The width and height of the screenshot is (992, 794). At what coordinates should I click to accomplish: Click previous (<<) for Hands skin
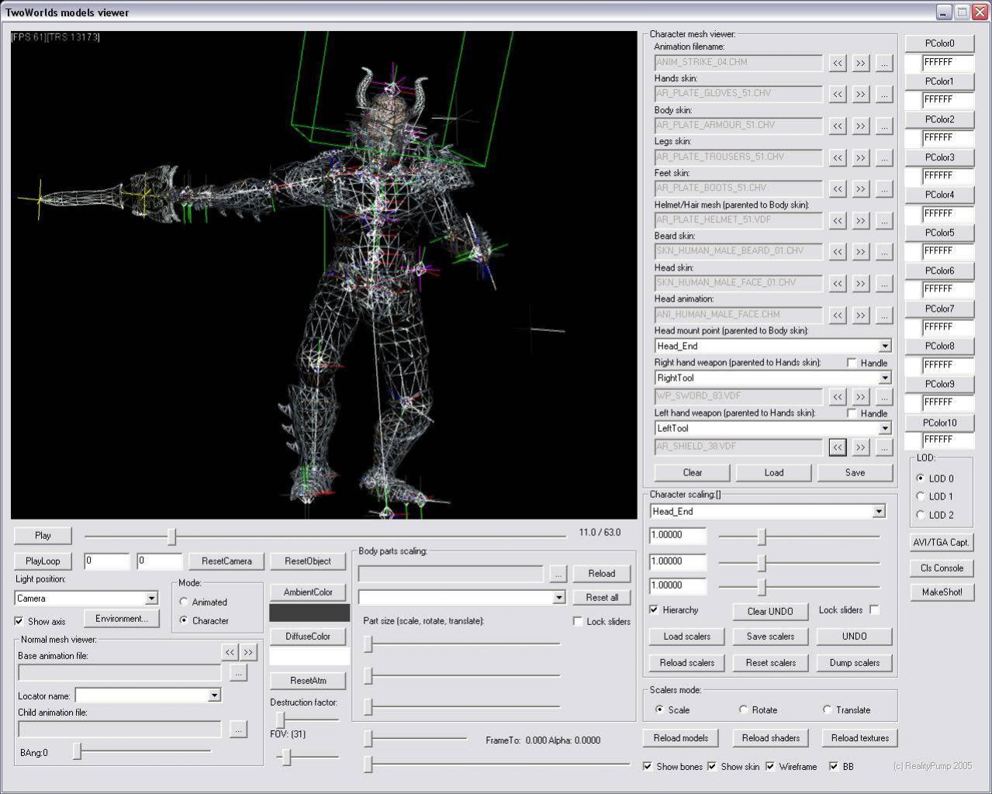click(837, 95)
